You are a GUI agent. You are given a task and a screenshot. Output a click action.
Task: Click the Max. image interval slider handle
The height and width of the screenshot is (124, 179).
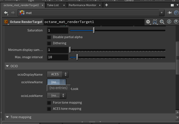(x=77, y=57)
